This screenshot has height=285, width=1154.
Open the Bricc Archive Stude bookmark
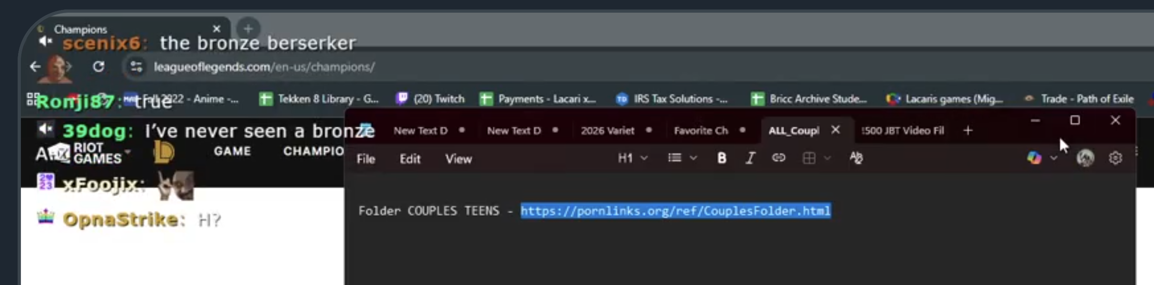[809, 99]
